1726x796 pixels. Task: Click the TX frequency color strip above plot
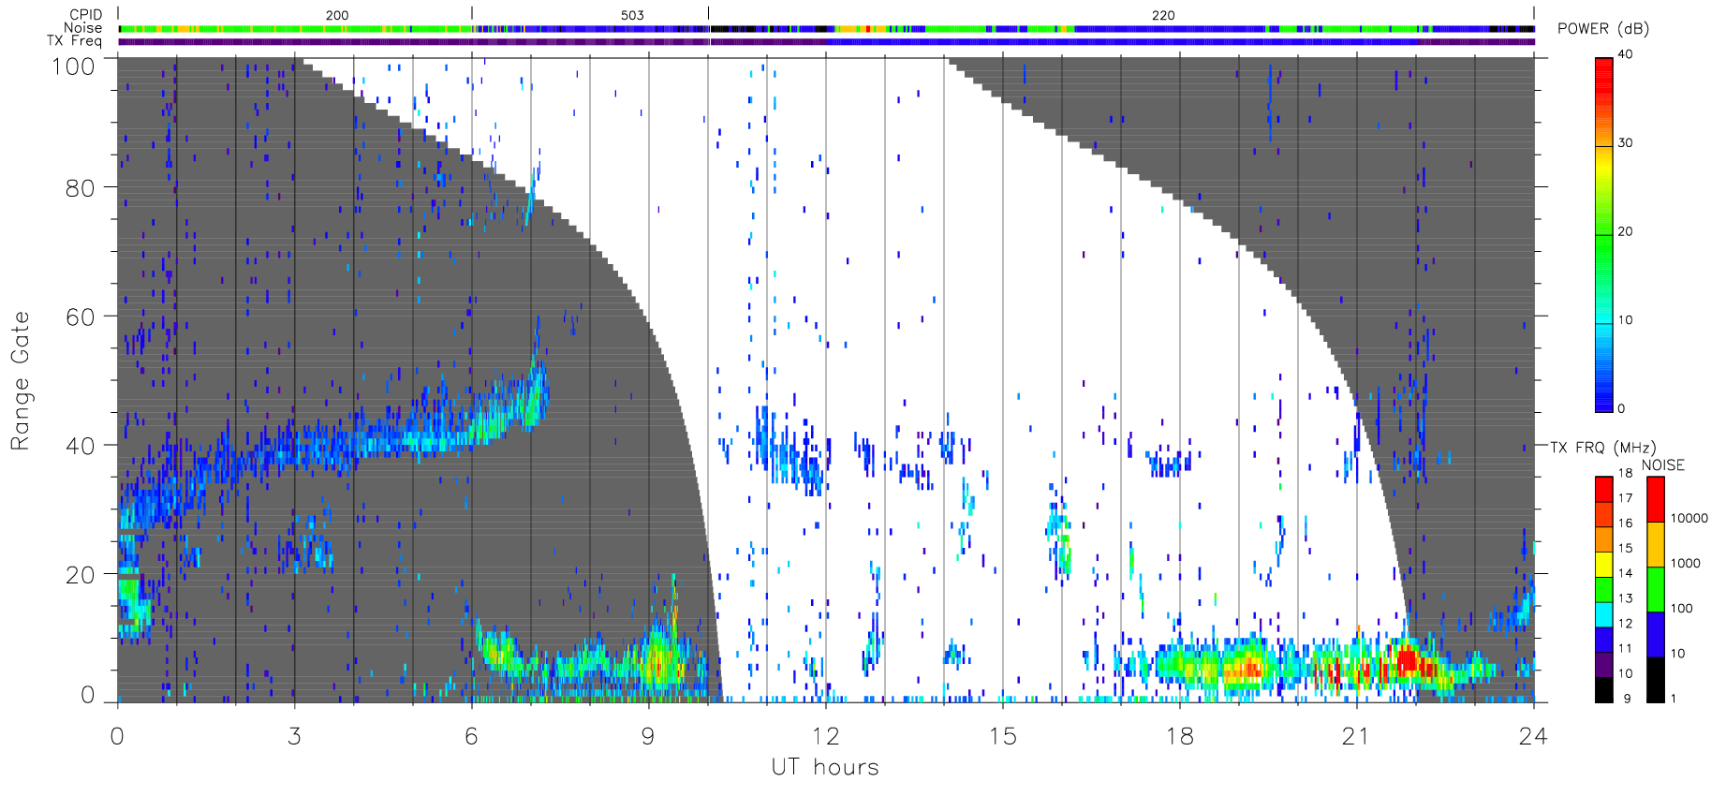826,41
